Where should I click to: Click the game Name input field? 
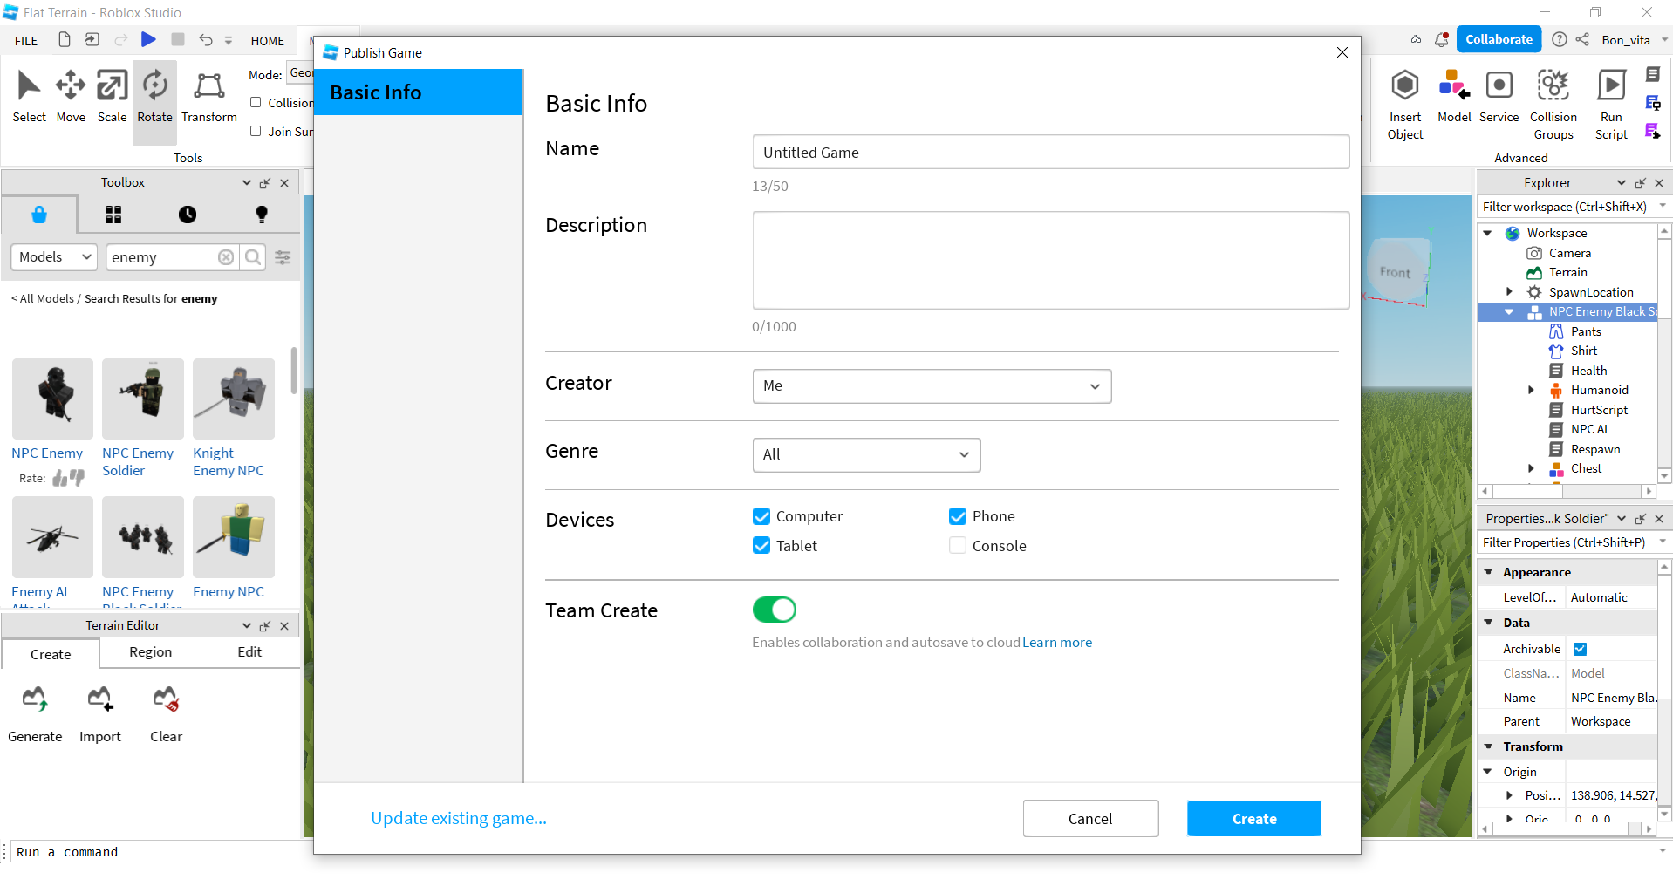[1050, 153]
